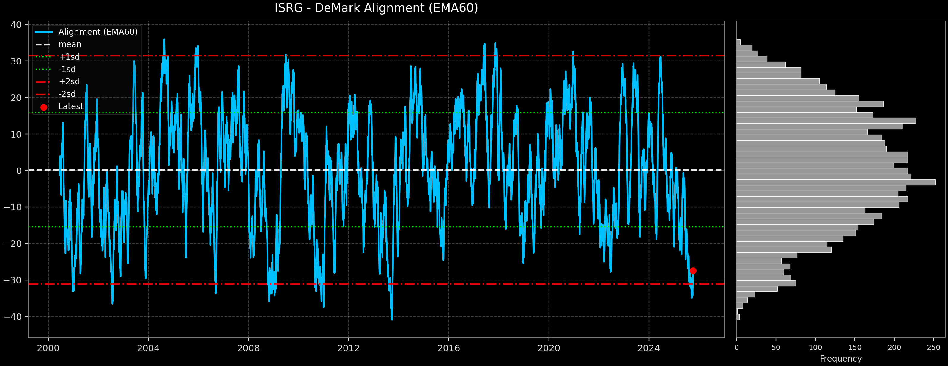Image resolution: width=948 pixels, height=366 pixels.
Task: Click the longest histogram bar
Action: pos(835,182)
